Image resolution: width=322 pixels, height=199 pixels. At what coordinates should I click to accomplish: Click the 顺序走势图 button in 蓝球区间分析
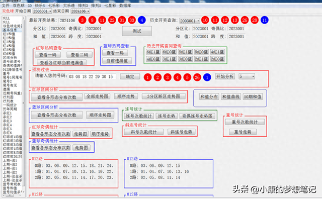point(100,115)
